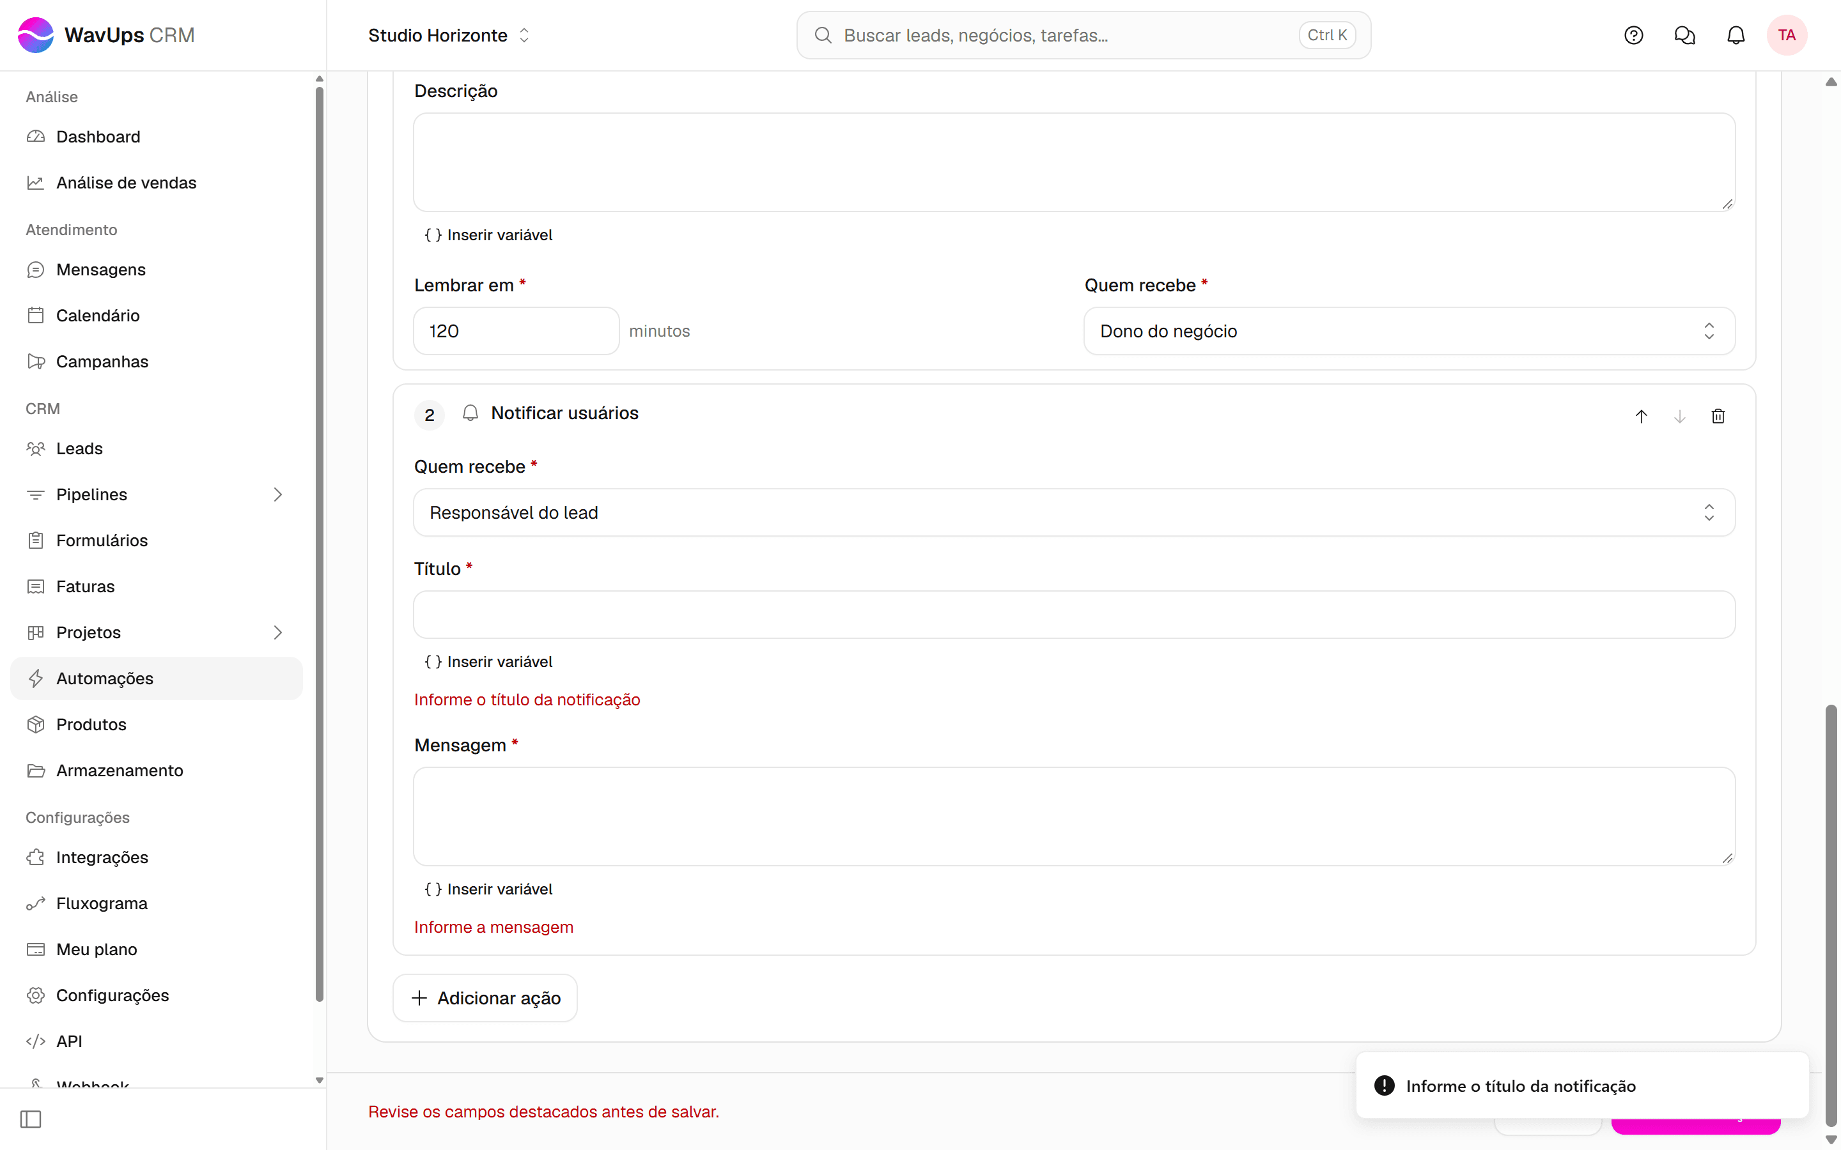Screen dimensions: 1841x1150
Task: Click the sidebar scroll-down arrow
Action: click(319, 1080)
